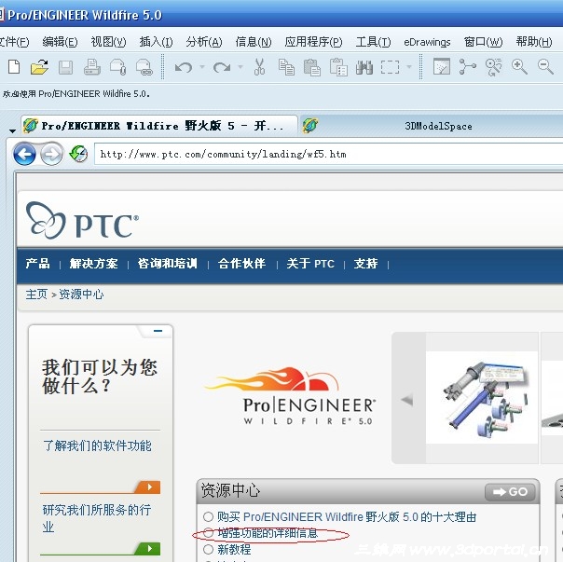This screenshot has width=563, height=562.
Task: Click the GO button in 资源中心
Action: click(510, 491)
